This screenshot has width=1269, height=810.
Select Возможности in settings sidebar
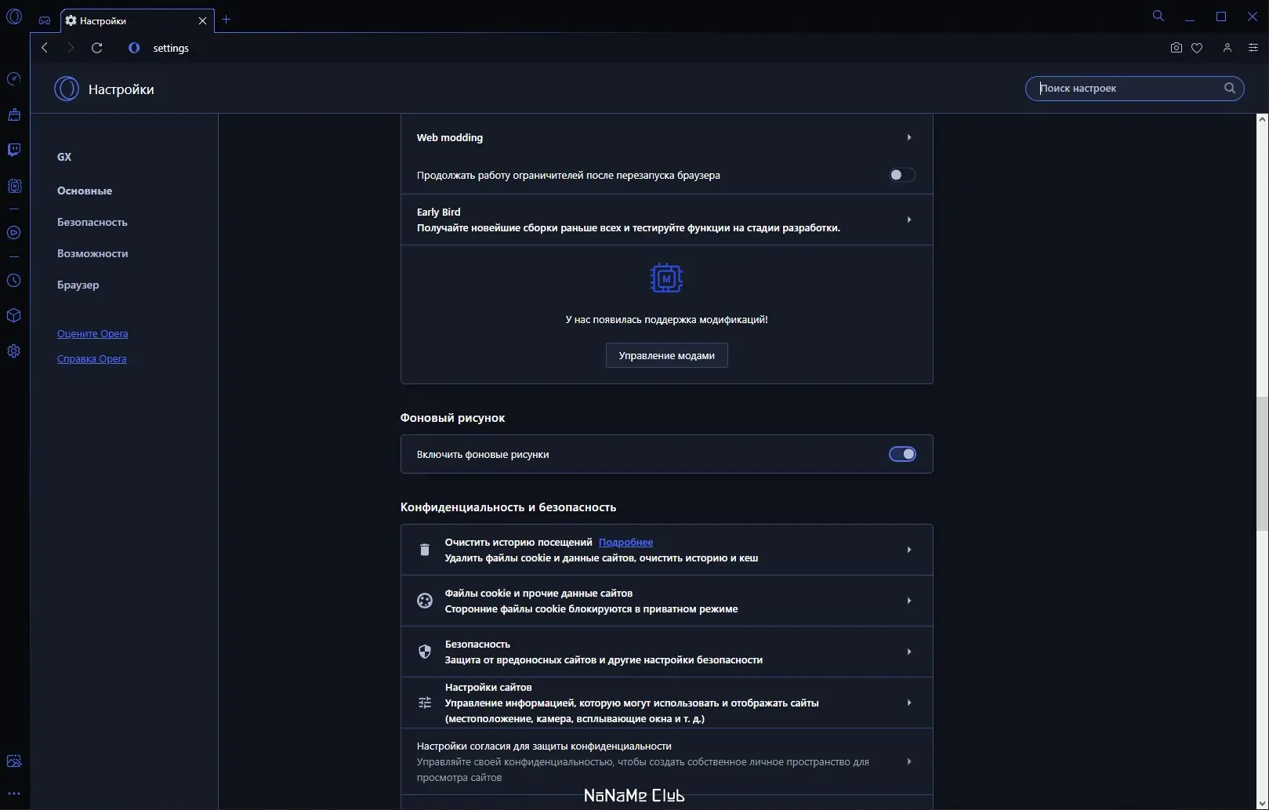click(x=92, y=253)
